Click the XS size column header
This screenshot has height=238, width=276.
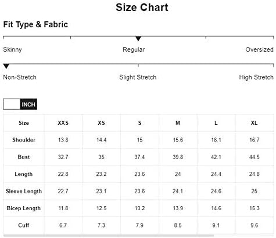(101, 123)
